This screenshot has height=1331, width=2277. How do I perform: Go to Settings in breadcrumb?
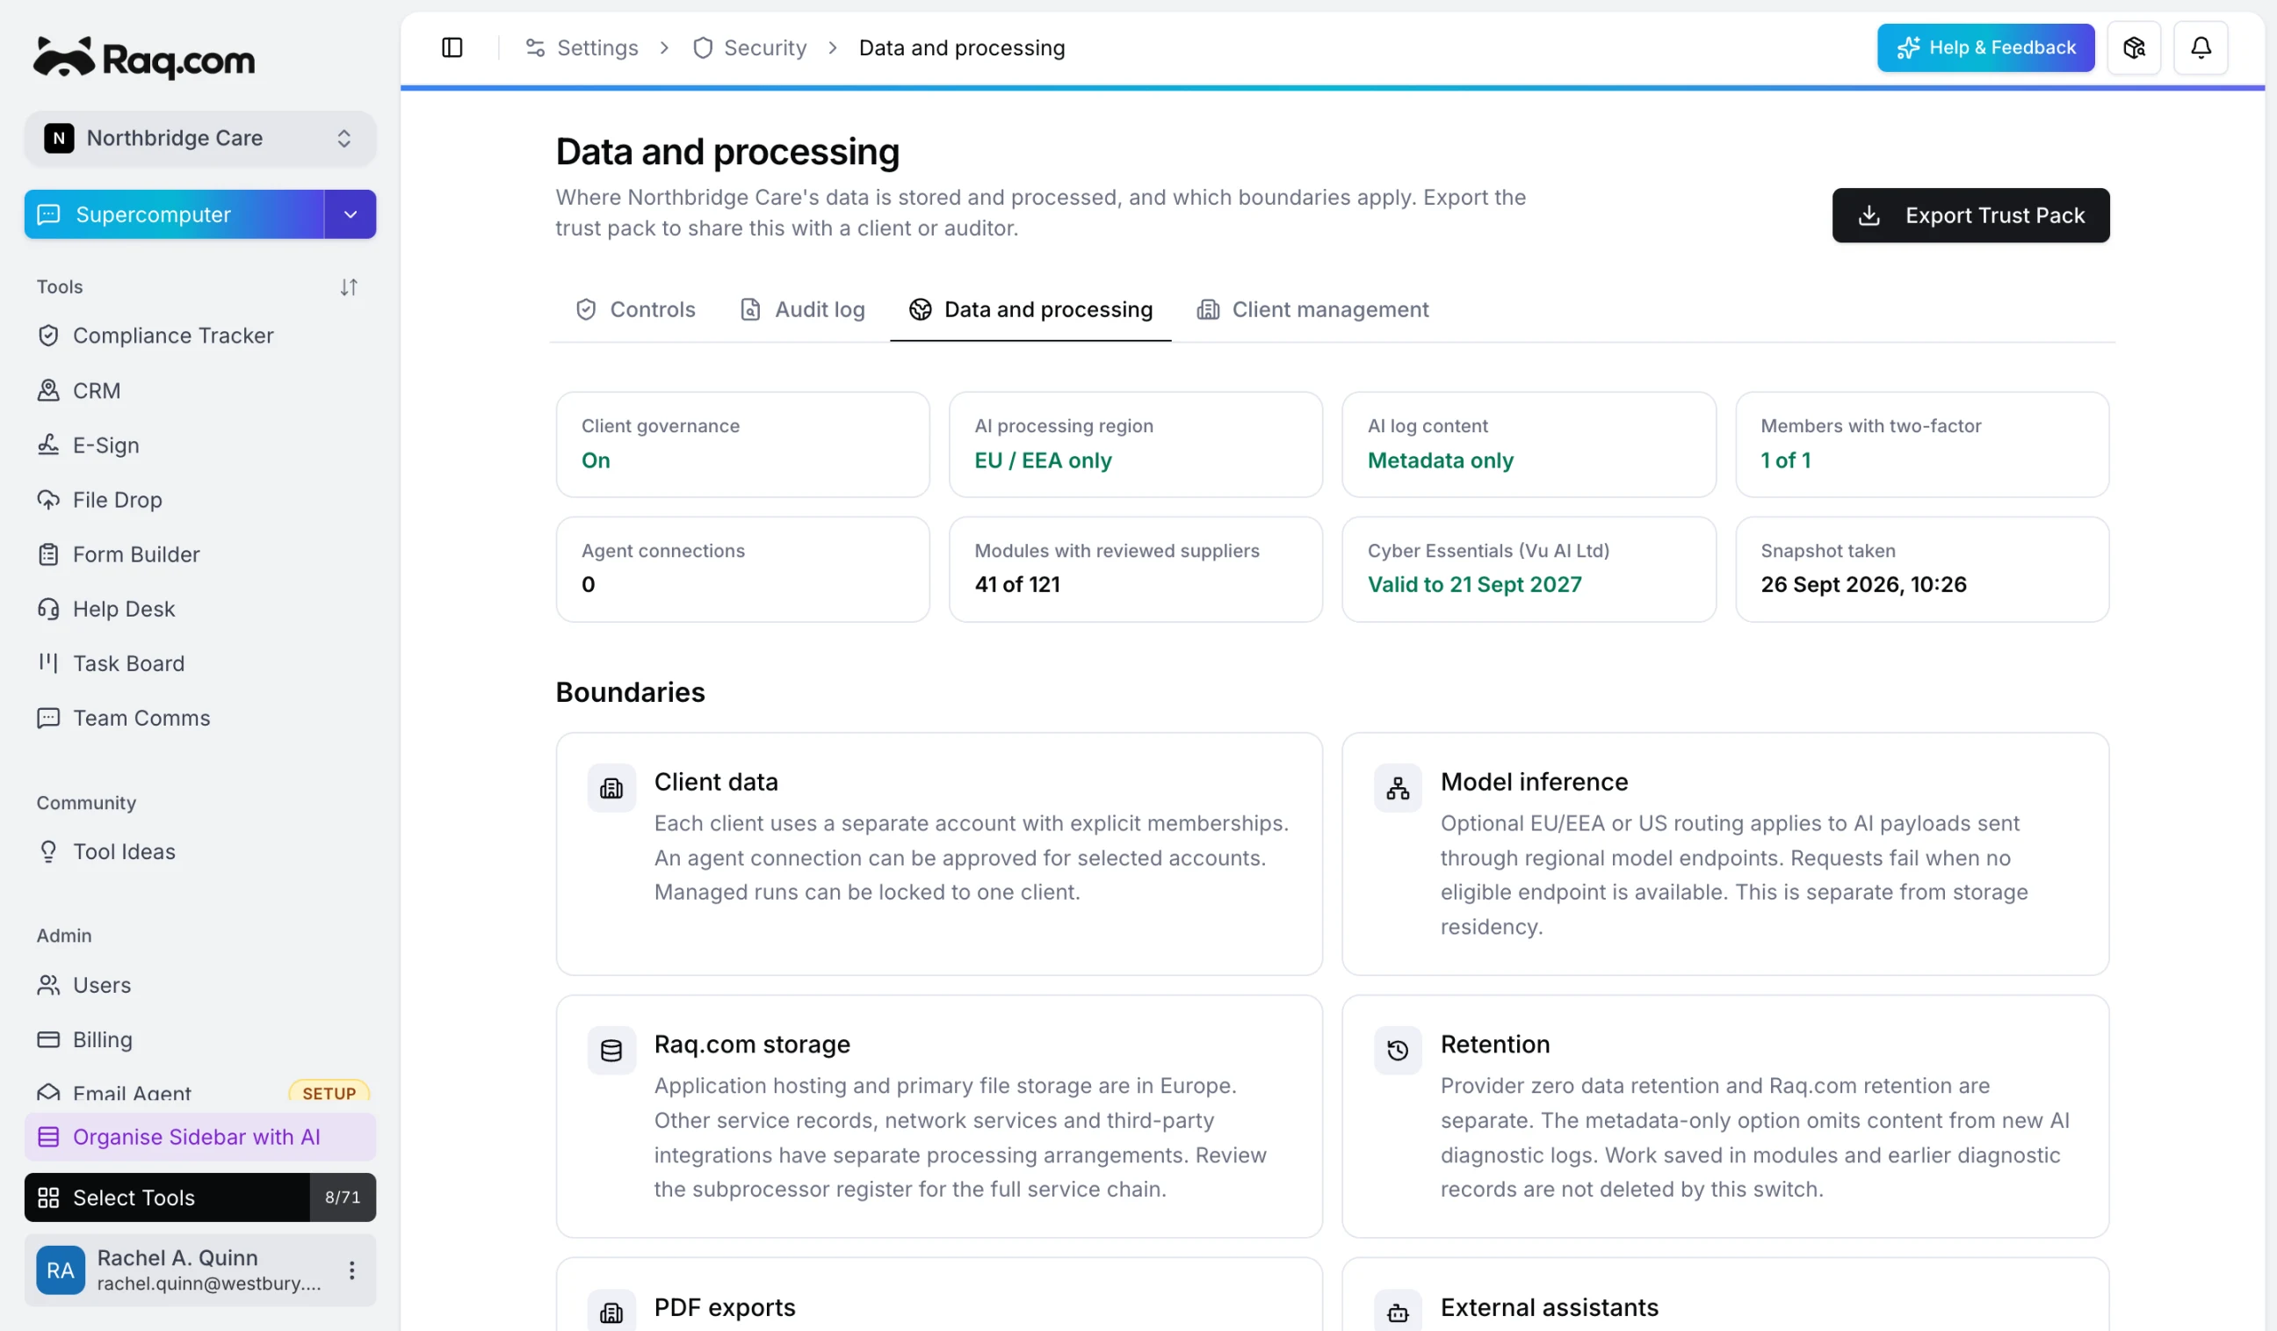[582, 47]
